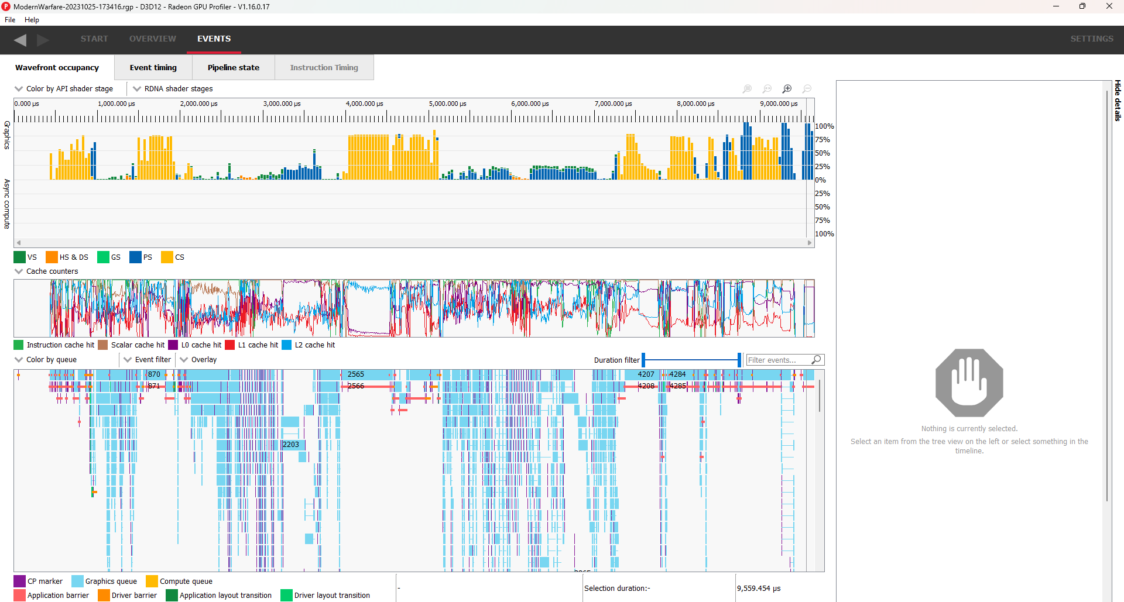The image size is (1124, 602).
Task: Zoom out on the wavefront timeline
Action: [807, 89]
